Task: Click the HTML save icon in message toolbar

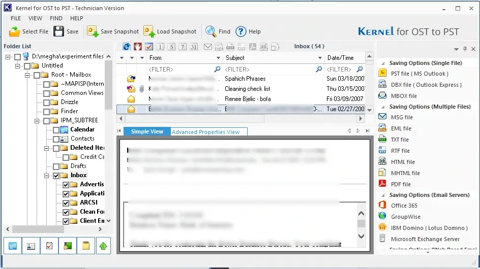Action: click(x=264, y=47)
